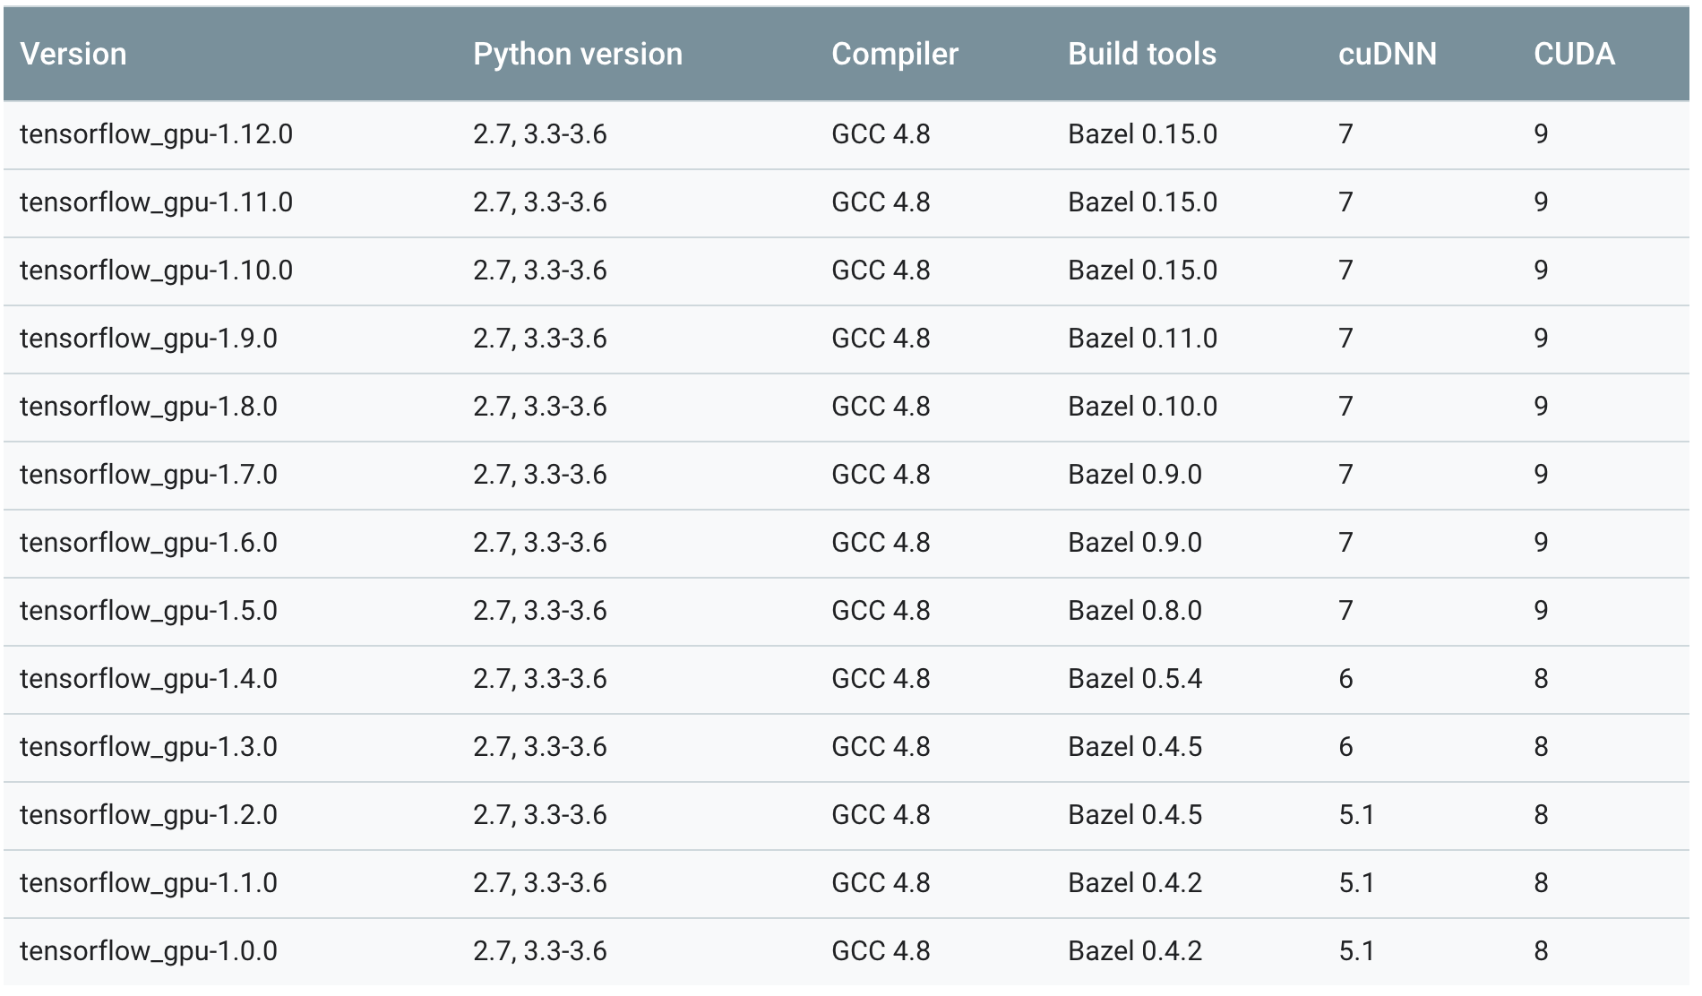1702x996 pixels.
Task: Click the Bazel 0.5.4 build tools cell
Action: pos(1135,679)
